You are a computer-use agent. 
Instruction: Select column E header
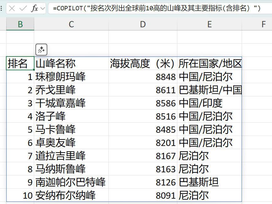click(x=209, y=24)
